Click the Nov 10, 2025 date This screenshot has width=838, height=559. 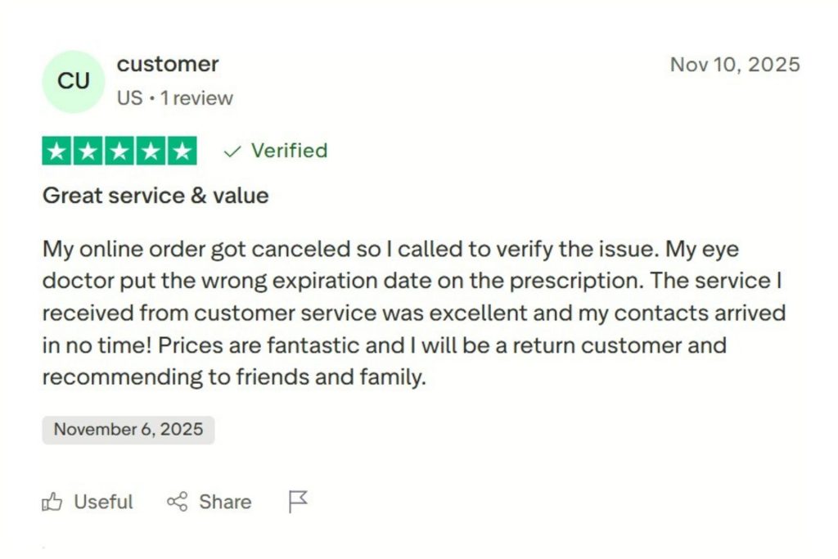tap(735, 65)
